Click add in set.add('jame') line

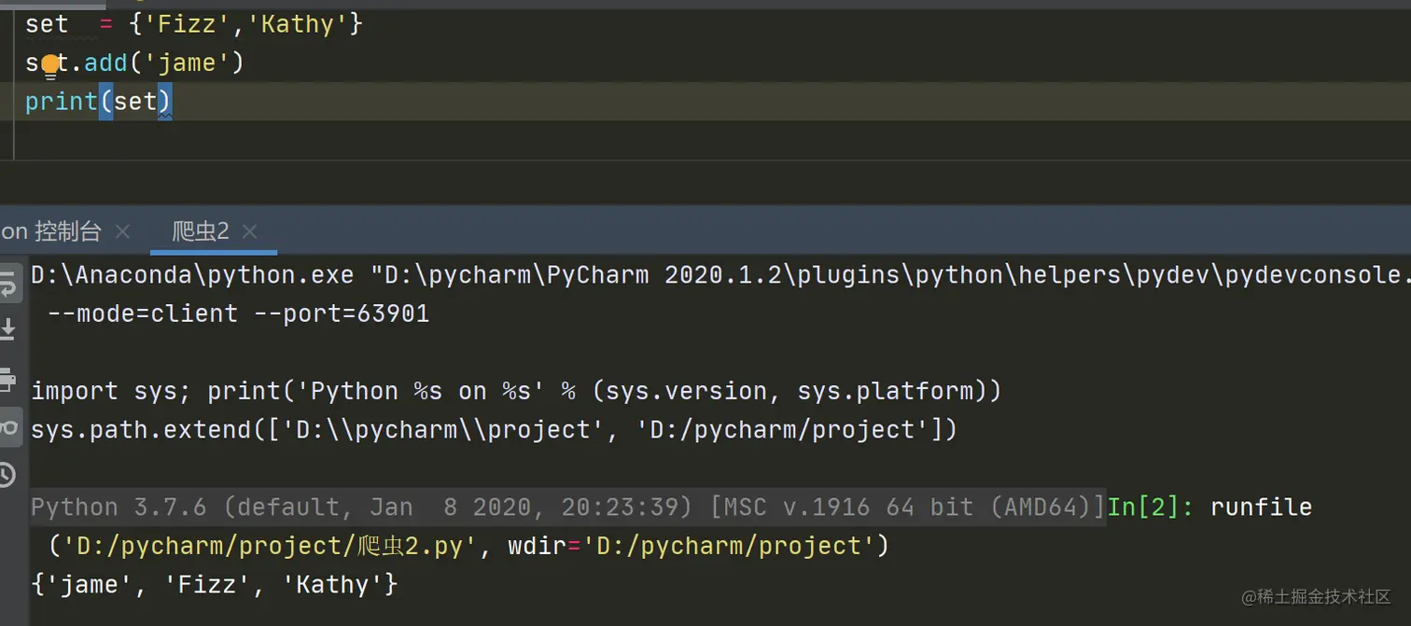click(x=105, y=63)
